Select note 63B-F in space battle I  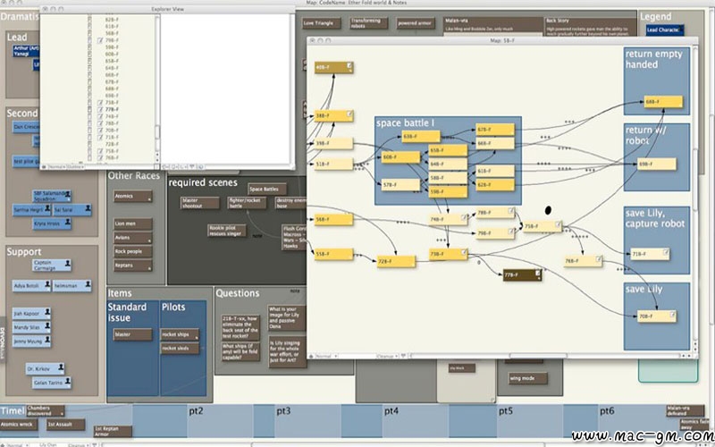420,136
